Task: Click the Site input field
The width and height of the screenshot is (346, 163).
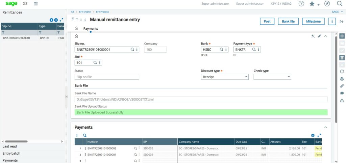Action: click(x=83, y=63)
